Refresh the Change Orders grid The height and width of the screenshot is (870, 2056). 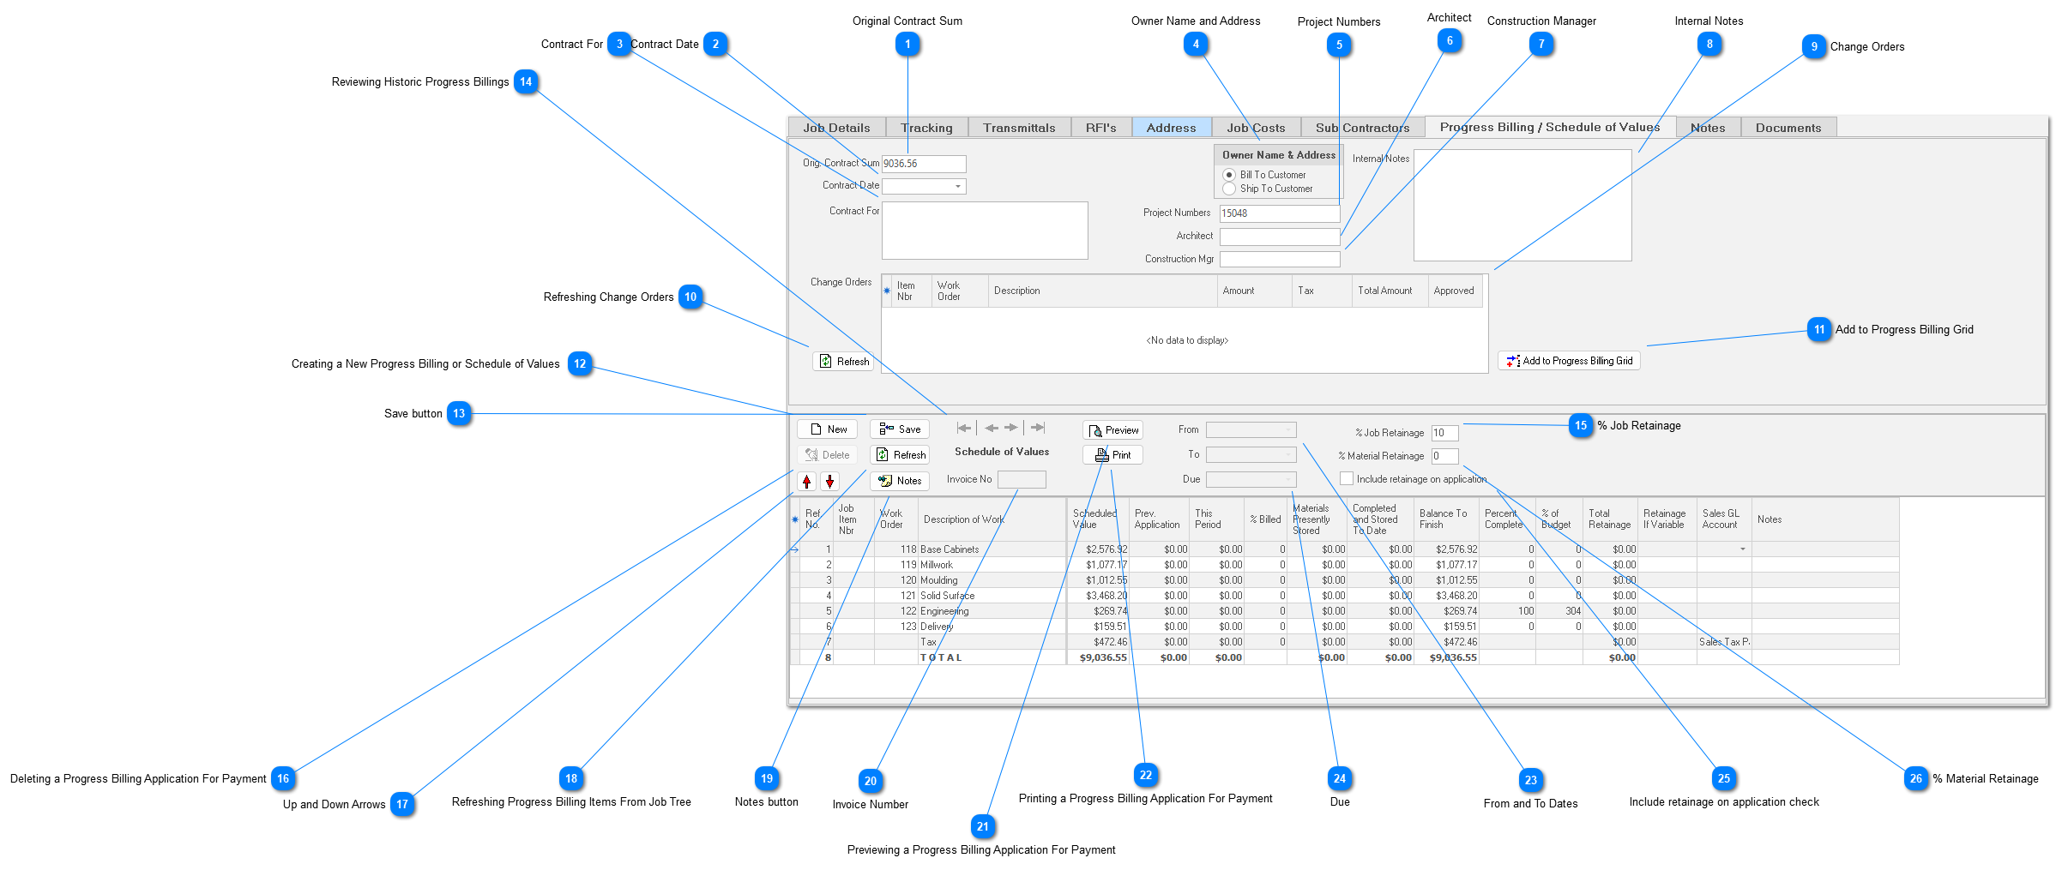843,361
